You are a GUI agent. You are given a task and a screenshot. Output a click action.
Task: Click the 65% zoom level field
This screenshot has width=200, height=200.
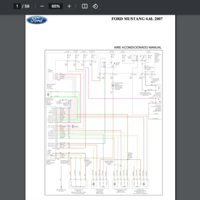56,6
